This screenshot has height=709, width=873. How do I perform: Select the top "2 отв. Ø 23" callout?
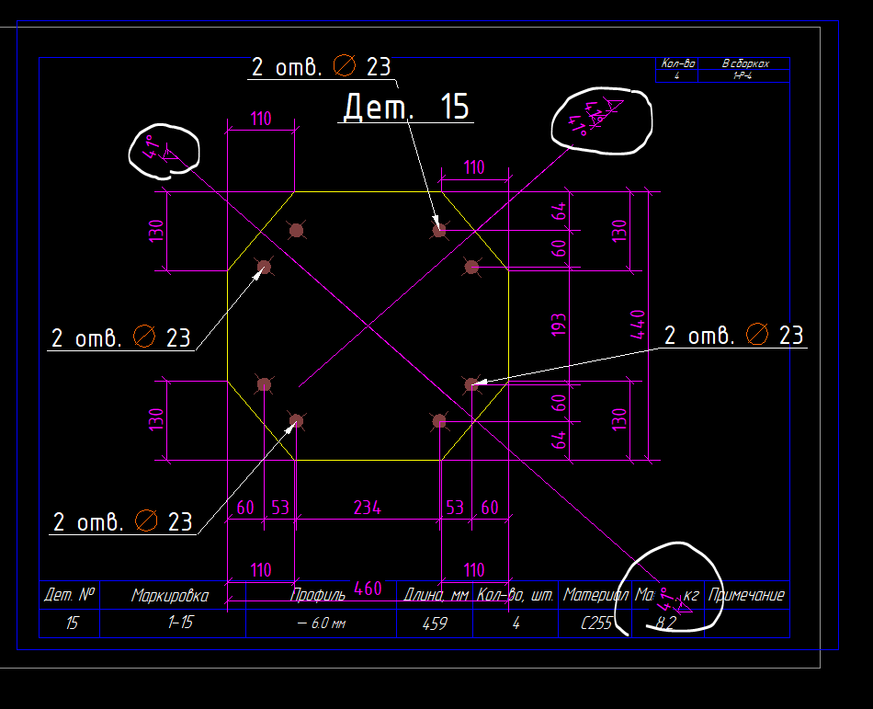(321, 67)
